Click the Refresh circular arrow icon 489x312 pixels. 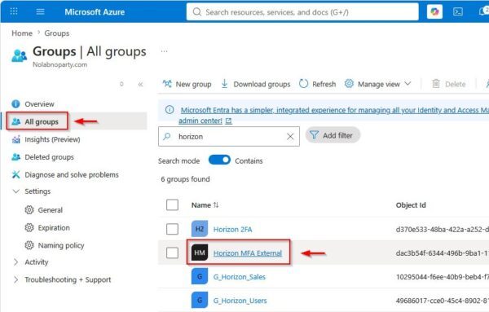click(x=303, y=84)
